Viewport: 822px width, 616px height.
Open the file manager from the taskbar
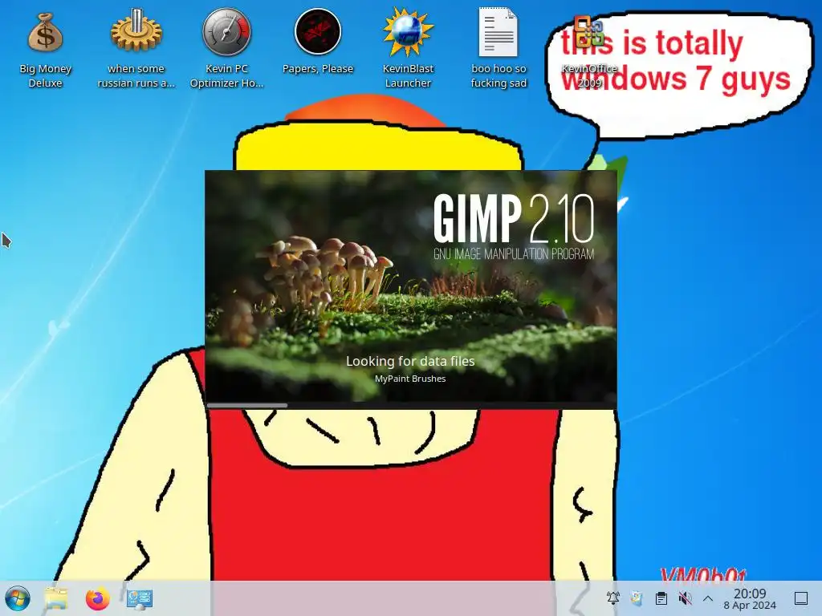(x=57, y=598)
